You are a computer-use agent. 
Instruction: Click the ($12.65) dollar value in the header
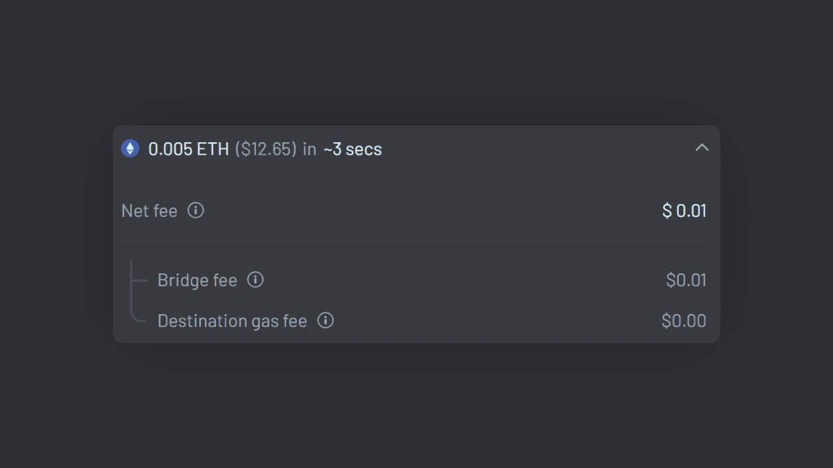[266, 148]
